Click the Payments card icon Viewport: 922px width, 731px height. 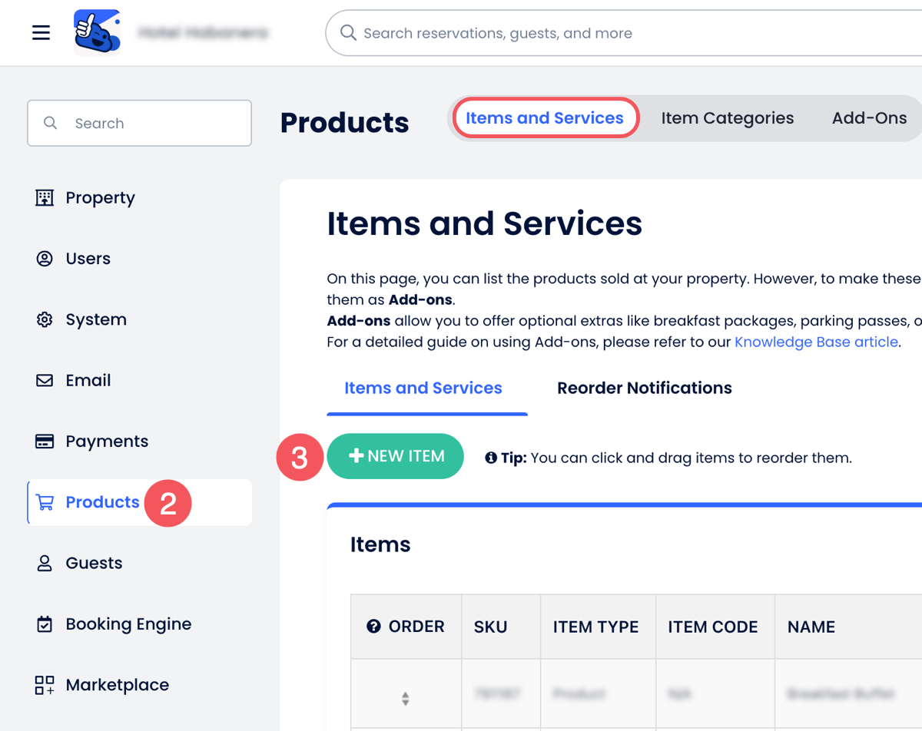[x=45, y=442]
